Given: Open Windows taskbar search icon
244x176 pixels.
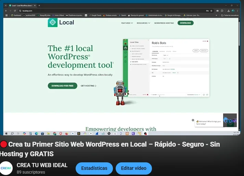Looking at the screenshot, I should tap(12, 133).
